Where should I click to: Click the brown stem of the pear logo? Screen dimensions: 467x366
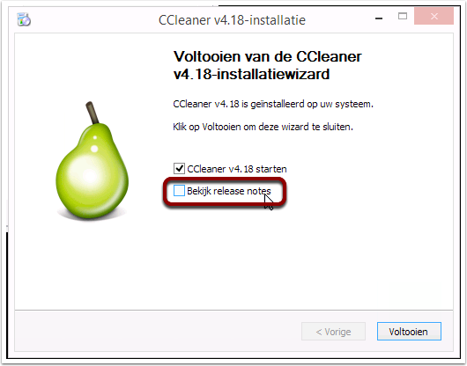pos(93,113)
